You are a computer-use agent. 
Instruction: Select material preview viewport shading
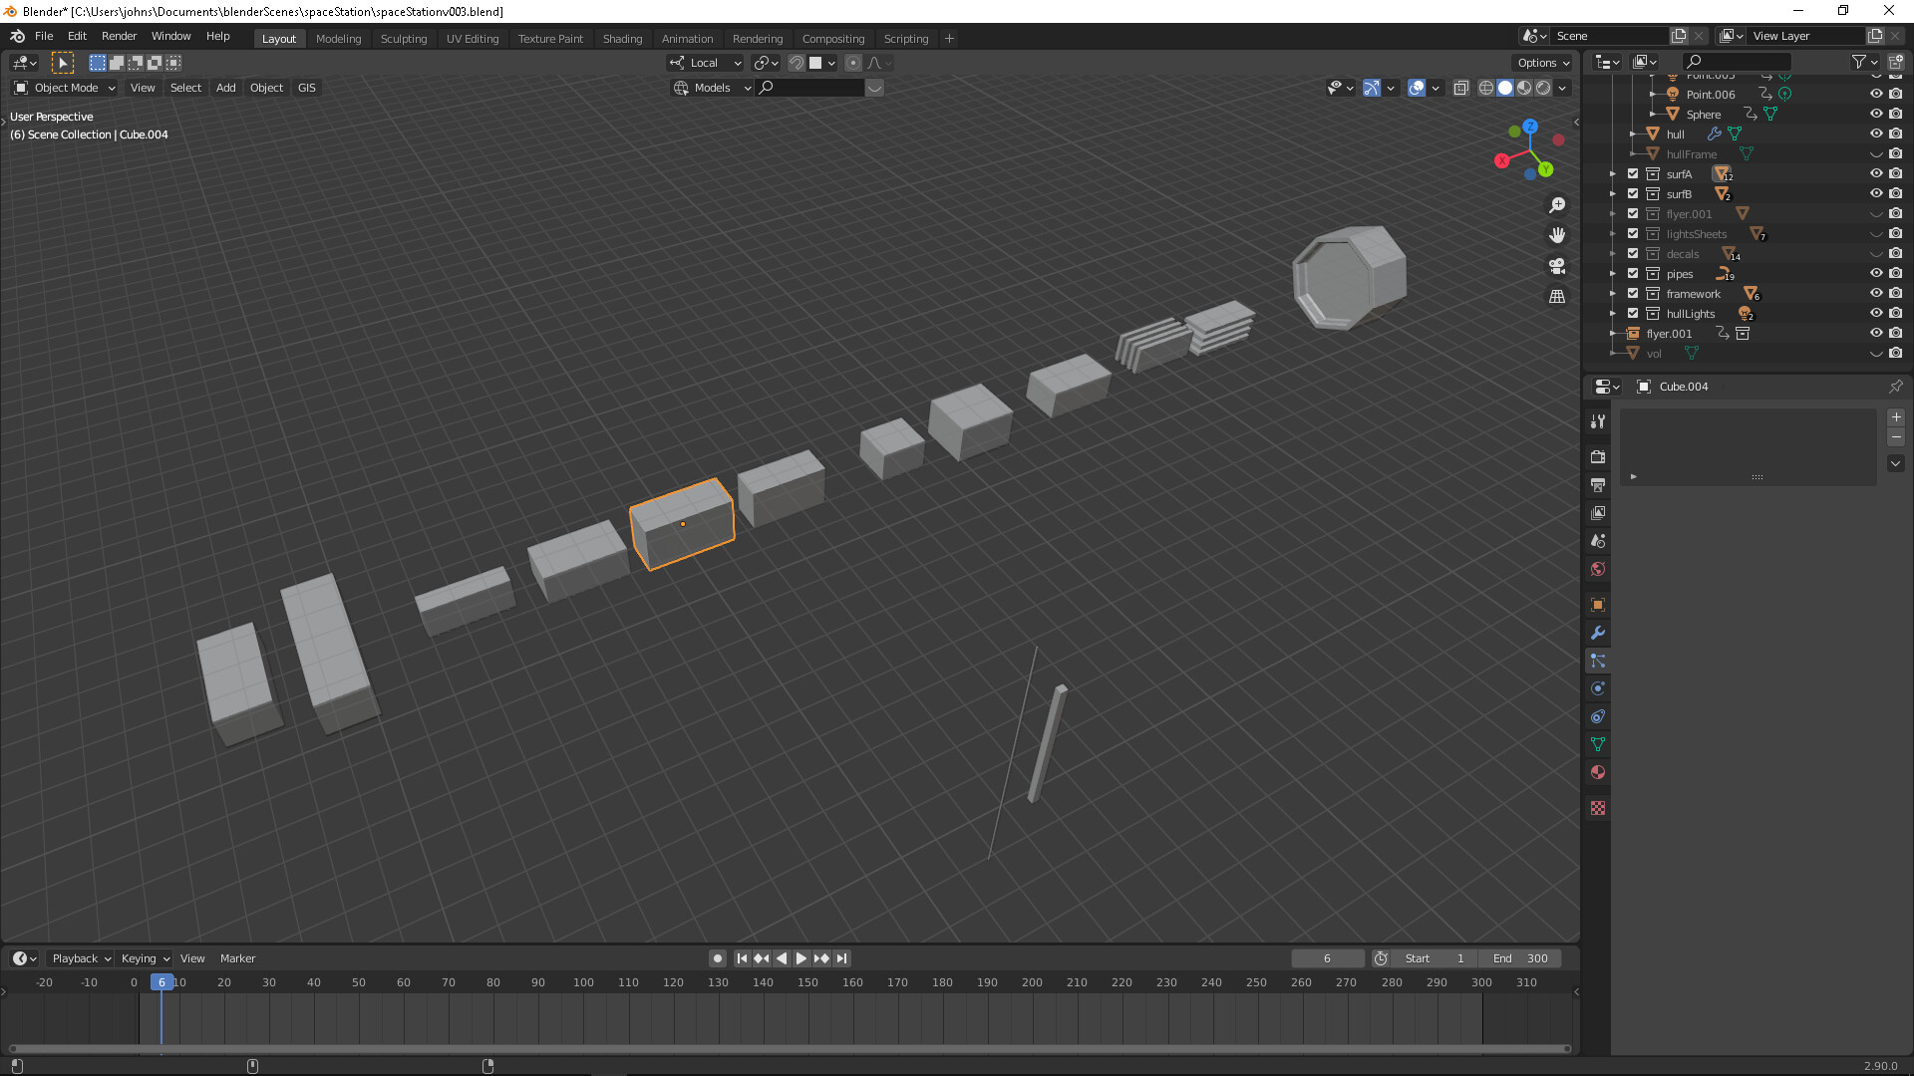click(x=1524, y=88)
